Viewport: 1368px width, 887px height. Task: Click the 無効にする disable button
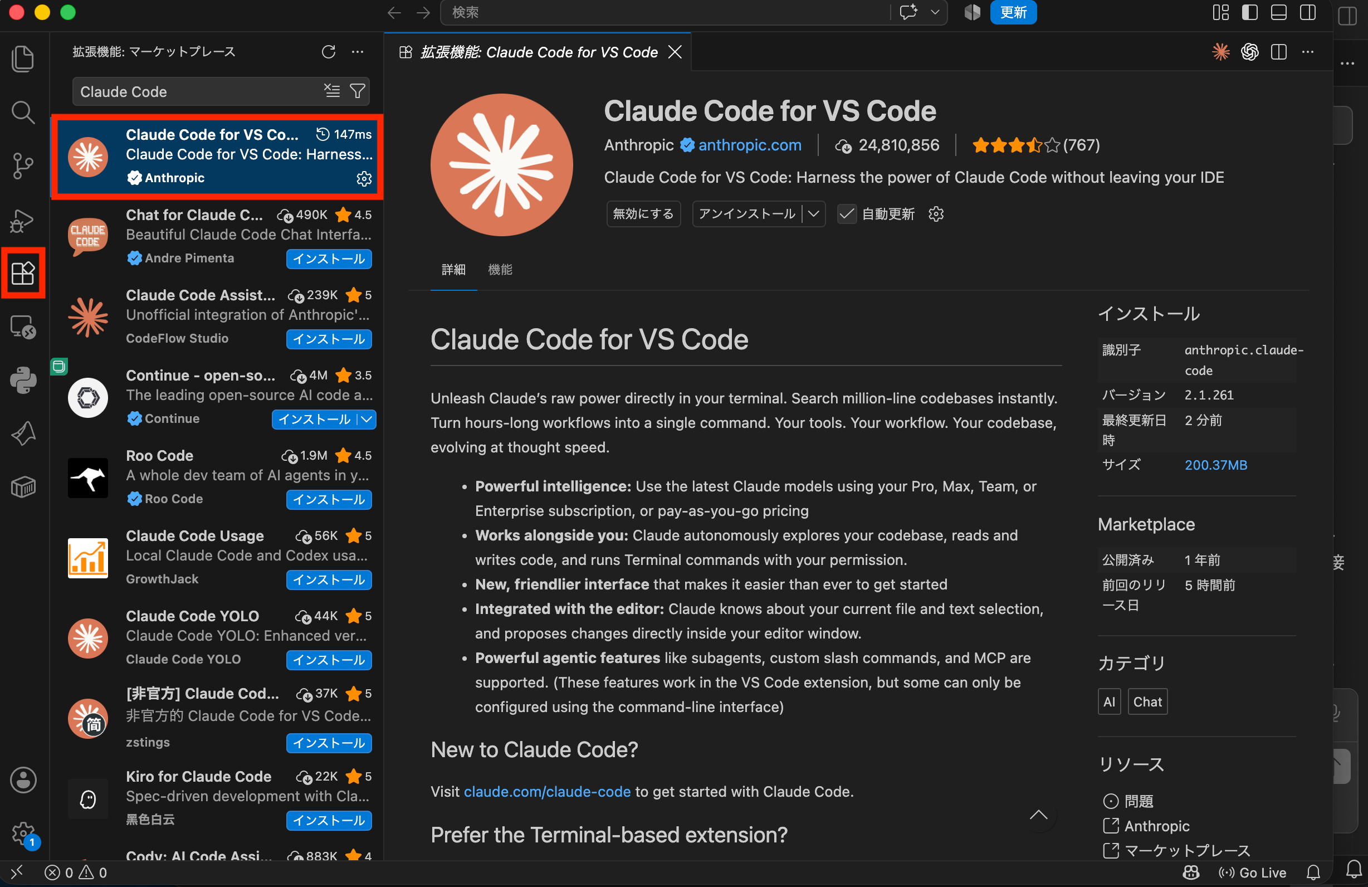[x=643, y=214]
